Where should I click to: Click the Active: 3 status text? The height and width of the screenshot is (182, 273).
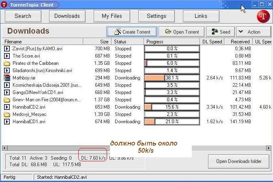coord(39,158)
